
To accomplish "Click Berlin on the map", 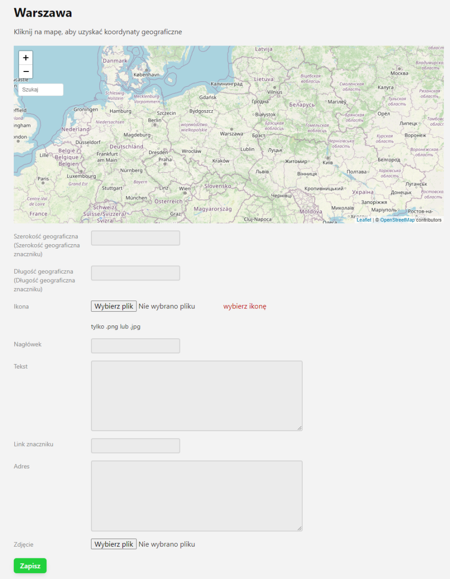I will [x=155, y=120].
